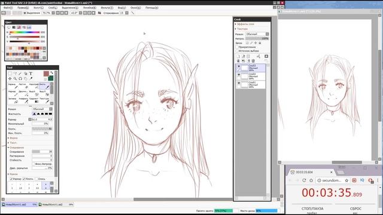Reload the page in the browser window
The width and height of the screenshot is (383, 215).
304,180
